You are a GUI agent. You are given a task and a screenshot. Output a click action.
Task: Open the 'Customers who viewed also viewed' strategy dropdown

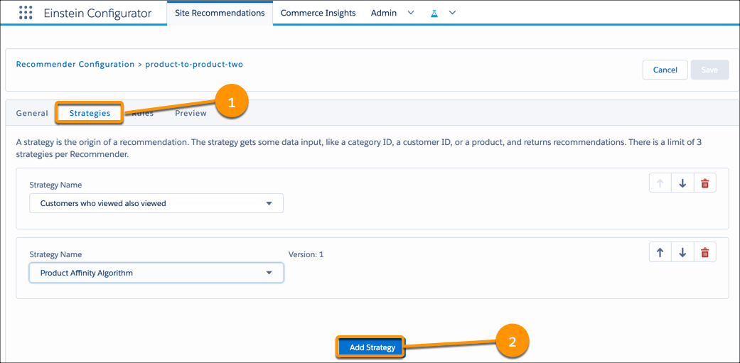click(x=156, y=203)
